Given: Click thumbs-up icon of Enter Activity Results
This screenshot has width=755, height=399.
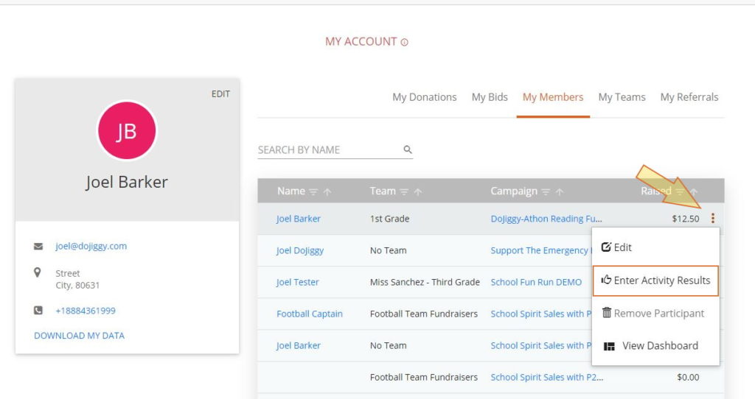Looking at the screenshot, I should 606,279.
